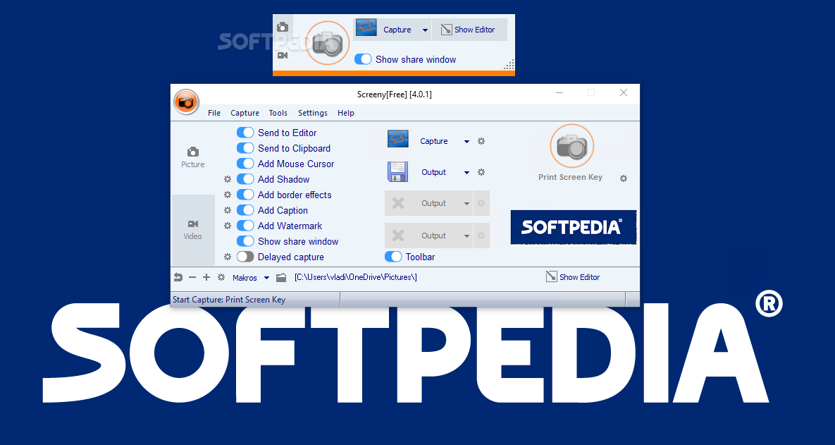Image resolution: width=835 pixels, height=445 pixels.
Task: Click the Makros label
Action: coord(245,278)
